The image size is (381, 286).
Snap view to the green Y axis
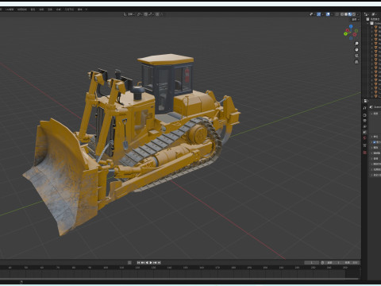tap(345, 33)
